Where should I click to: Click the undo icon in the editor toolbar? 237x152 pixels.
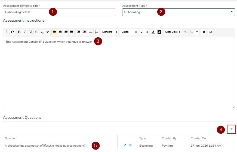7,32
